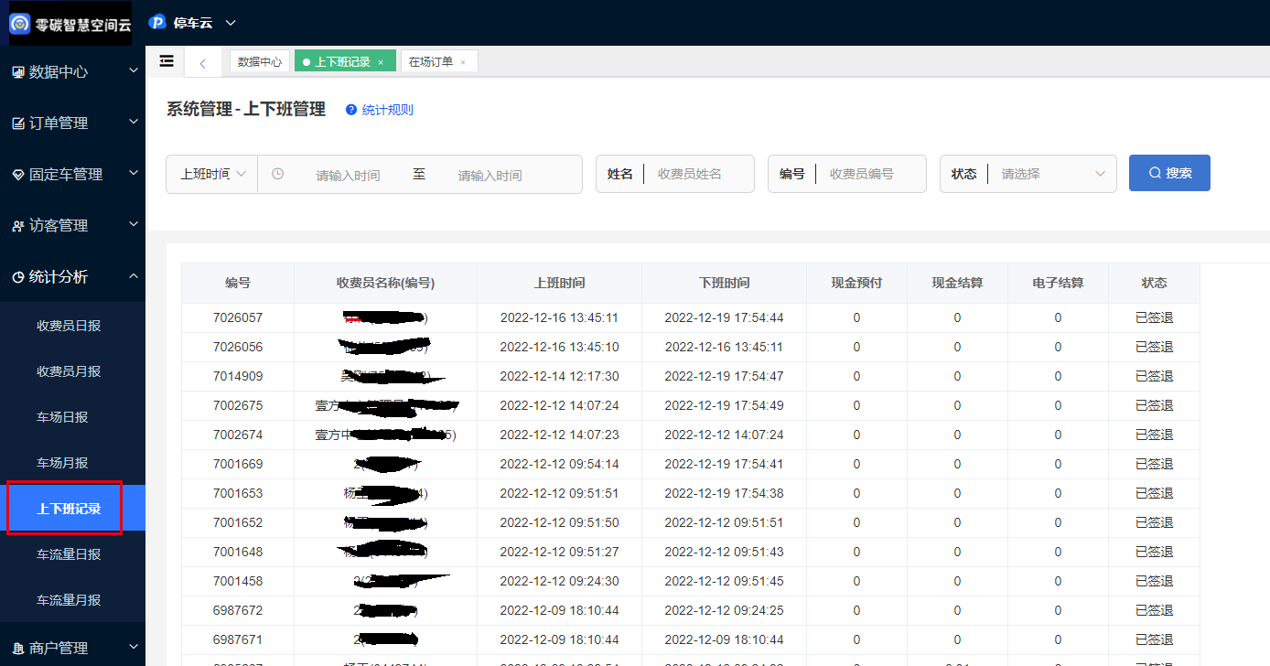Click the blue 搜索 button

coord(1169,173)
